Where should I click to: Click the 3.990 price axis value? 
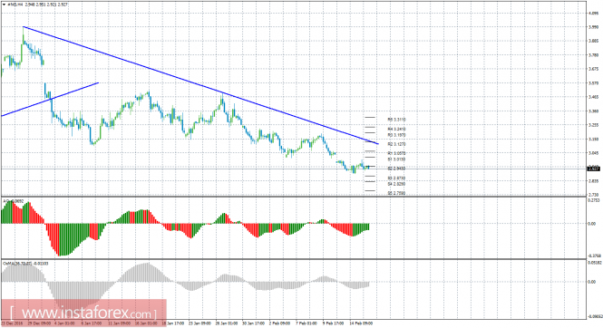pyautogui.click(x=593, y=27)
